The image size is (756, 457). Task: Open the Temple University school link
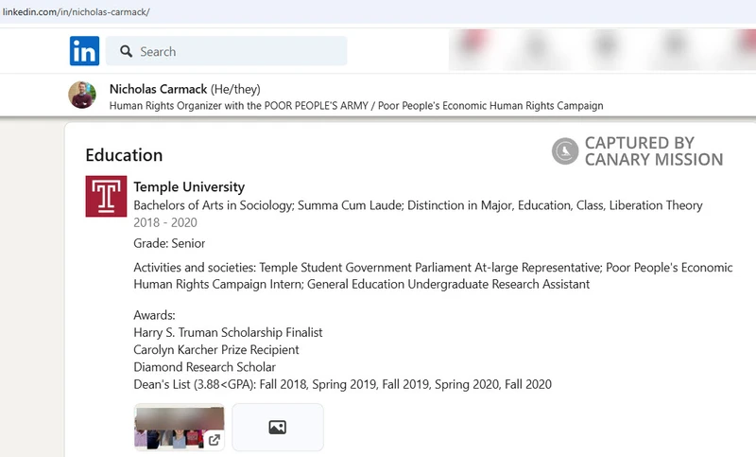[189, 186]
